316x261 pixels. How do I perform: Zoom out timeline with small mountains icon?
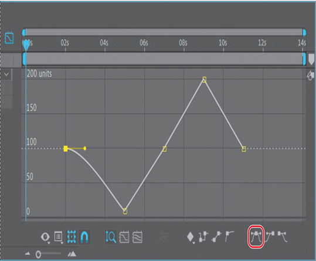(x=28, y=254)
